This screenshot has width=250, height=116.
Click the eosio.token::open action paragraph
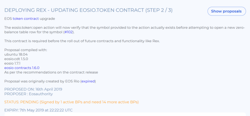(125, 30)
